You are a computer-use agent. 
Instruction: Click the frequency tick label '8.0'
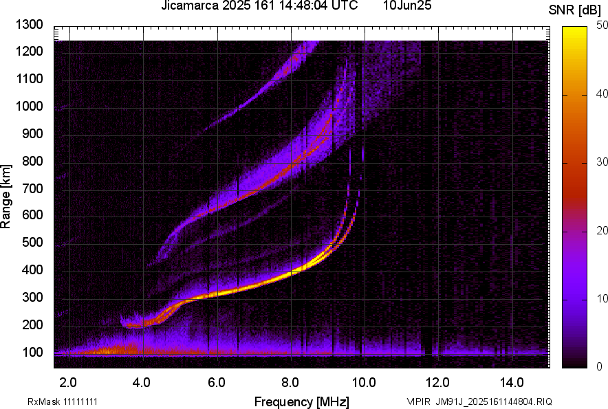(x=290, y=383)
